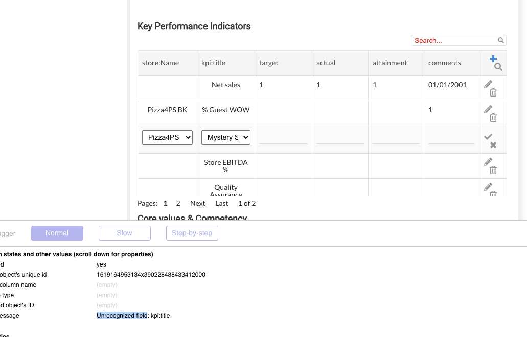The width and height of the screenshot is (527, 337).
Task: Click the 1 of 2 page indicator
Action: point(247,203)
